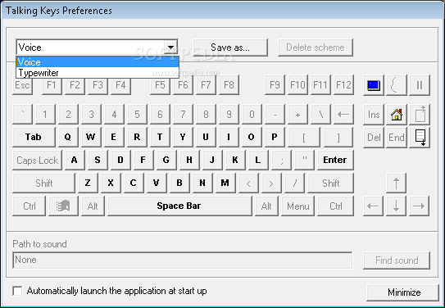Click the Delete scheme button

coord(316,48)
